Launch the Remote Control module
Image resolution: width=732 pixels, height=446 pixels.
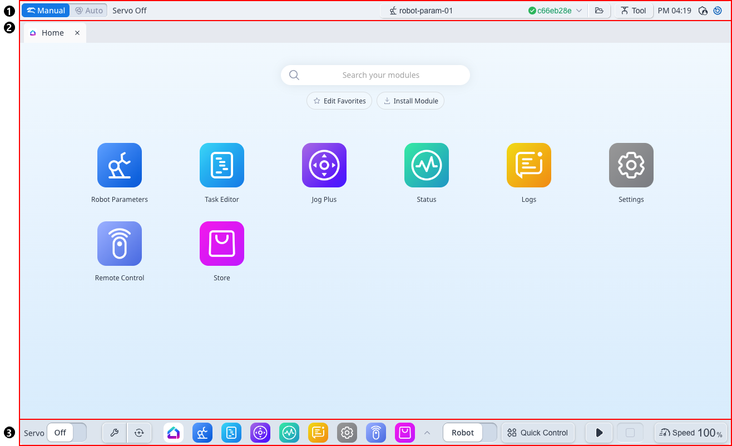(120, 244)
